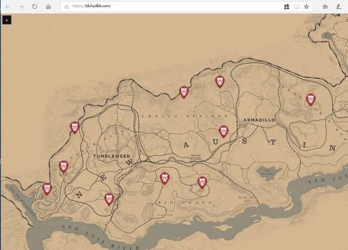Select the skull marker southwest of Tumbleweed
This screenshot has height=250, width=348.
click(x=64, y=167)
